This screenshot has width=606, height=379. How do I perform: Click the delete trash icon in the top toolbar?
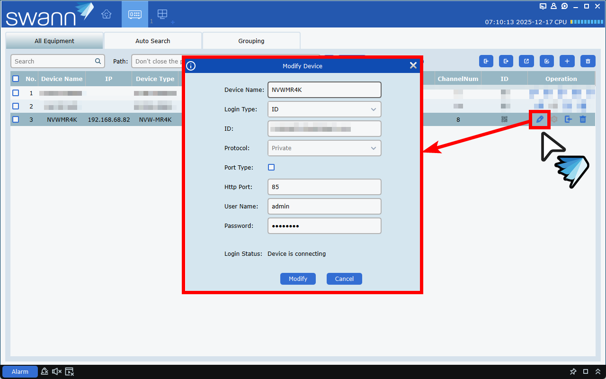588,61
